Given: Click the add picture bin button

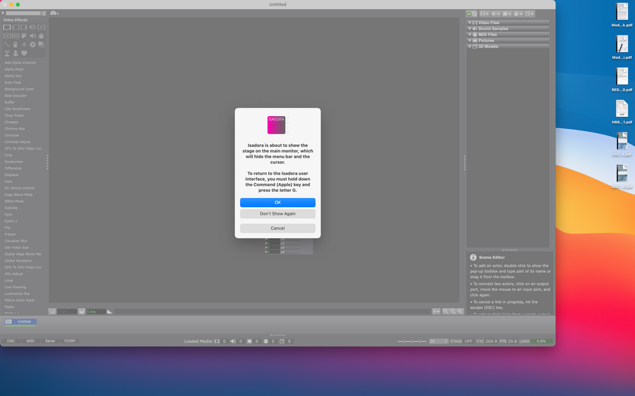Looking at the screenshot, I should point(507,14).
